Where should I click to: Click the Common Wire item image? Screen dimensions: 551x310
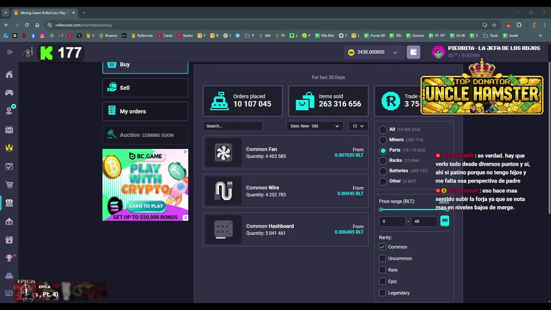click(223, 191)
